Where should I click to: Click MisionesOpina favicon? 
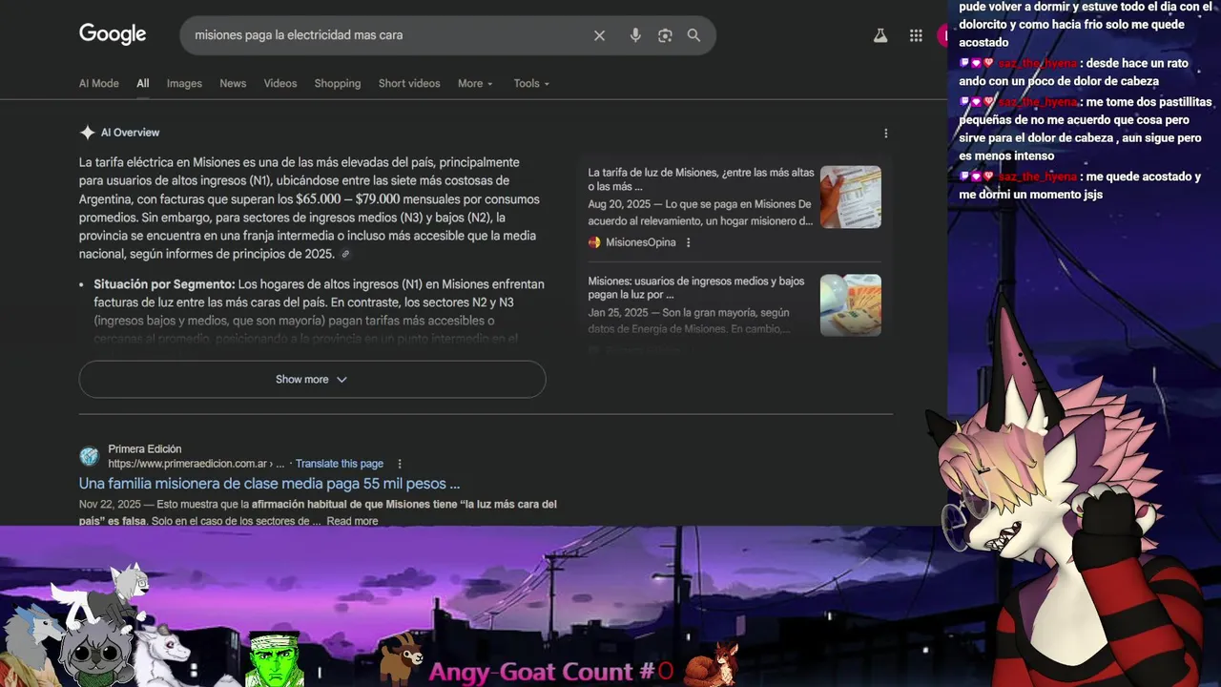tap(594, 242)
